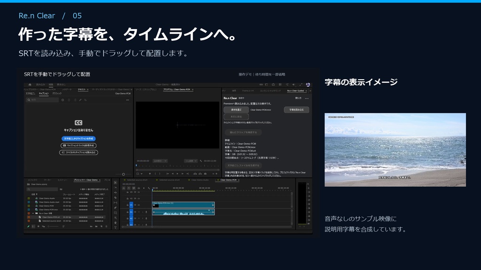Image resolution: width=481 pixels, height=270 pixels.
Task: Open the Re.n Clear panel three-dot menu
Action: tap(307, 98)
